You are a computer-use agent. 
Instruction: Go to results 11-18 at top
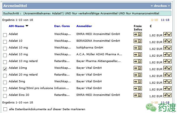(x=165, y=20)
